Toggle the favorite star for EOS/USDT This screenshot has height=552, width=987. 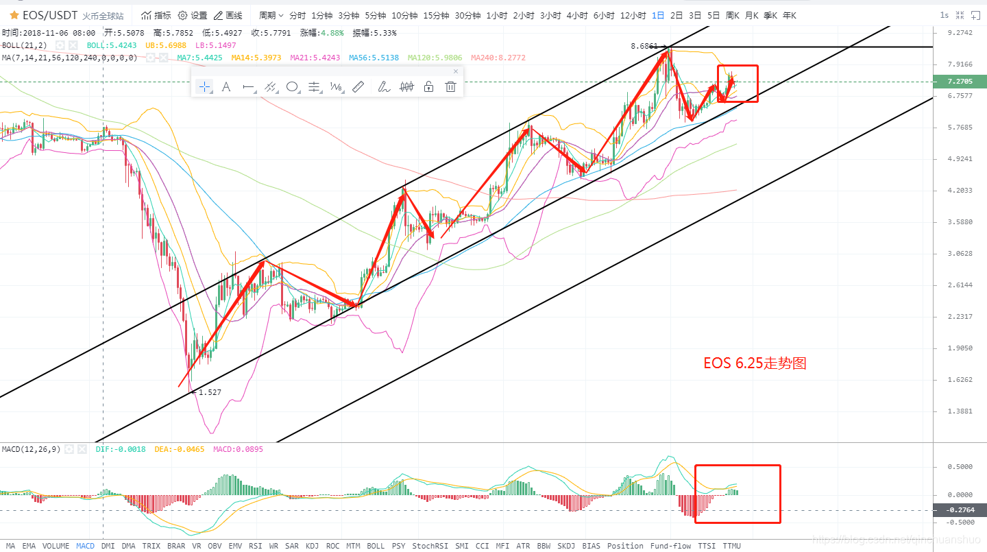click(14, 15)
